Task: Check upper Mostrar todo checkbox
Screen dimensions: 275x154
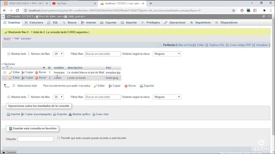Action: click(x=9, y=54)
